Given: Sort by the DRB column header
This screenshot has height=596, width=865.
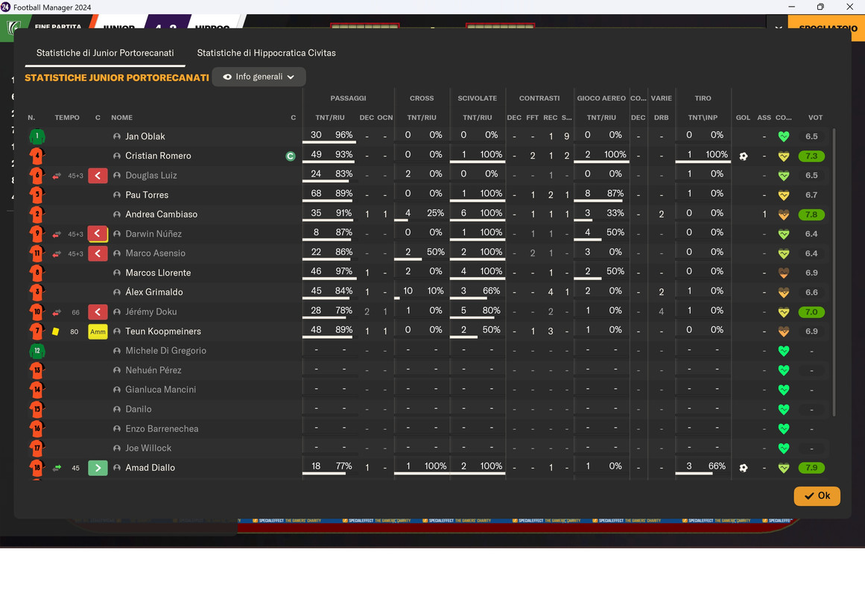Looking at the screenshot, I should click(x=661, y=118).
